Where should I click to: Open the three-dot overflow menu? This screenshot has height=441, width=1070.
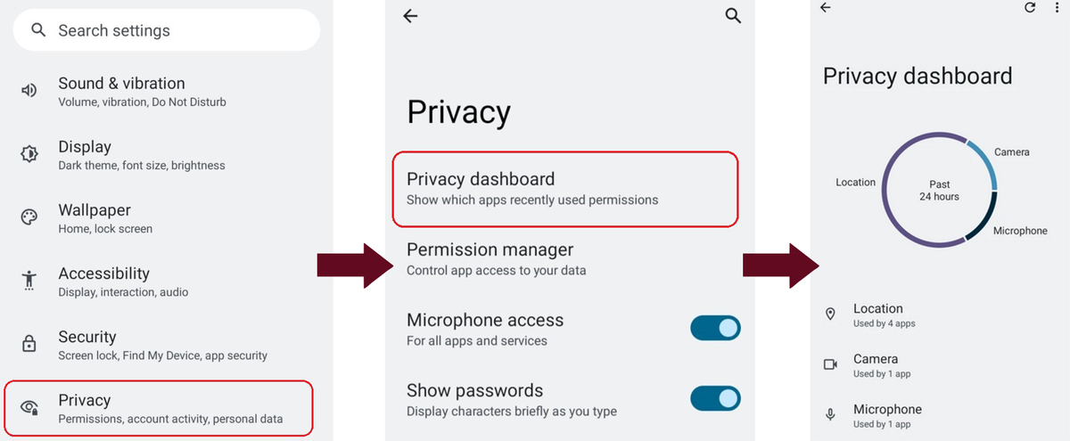[x=1057, y=7]
